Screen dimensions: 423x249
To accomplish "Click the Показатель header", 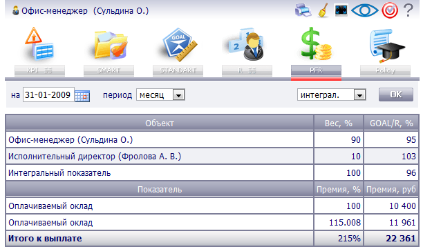I will [160, 190].
